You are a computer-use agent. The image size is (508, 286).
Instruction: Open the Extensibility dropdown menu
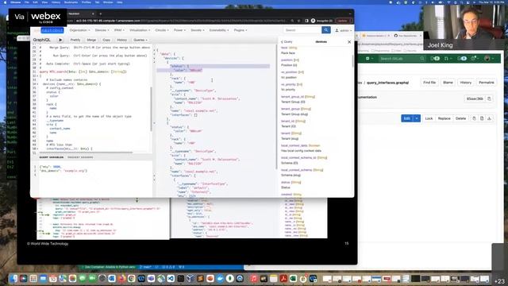coord(219,30)
